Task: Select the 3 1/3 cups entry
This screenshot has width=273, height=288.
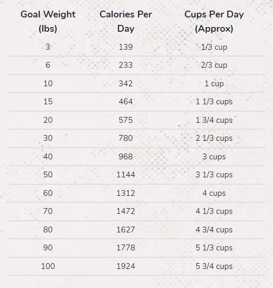Action: (214, 175)
